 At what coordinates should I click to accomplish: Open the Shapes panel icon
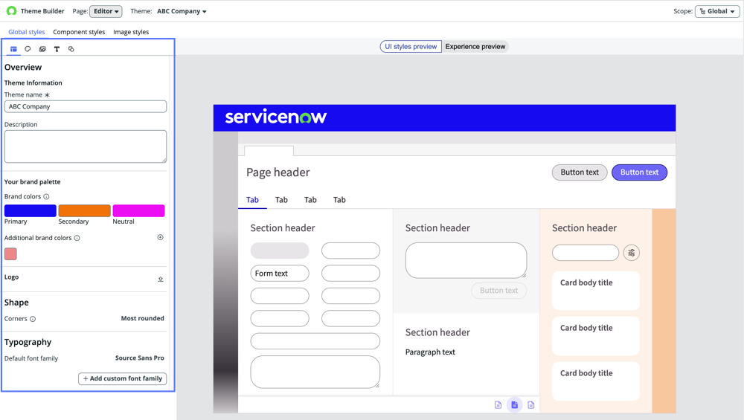71,49
